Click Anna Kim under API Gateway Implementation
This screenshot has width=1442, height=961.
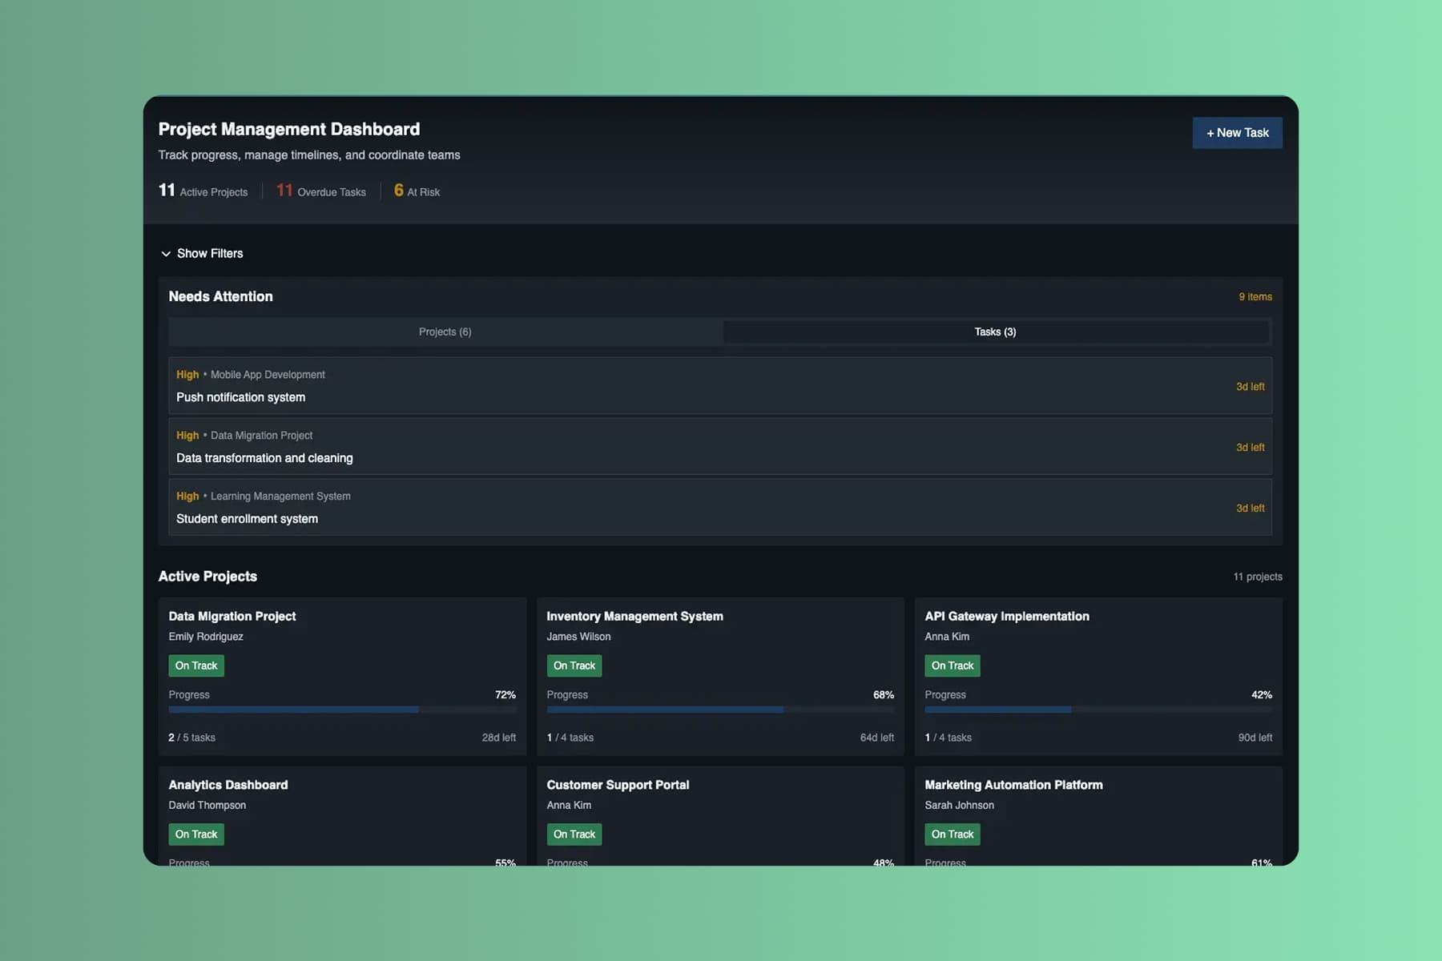point(947,637)
